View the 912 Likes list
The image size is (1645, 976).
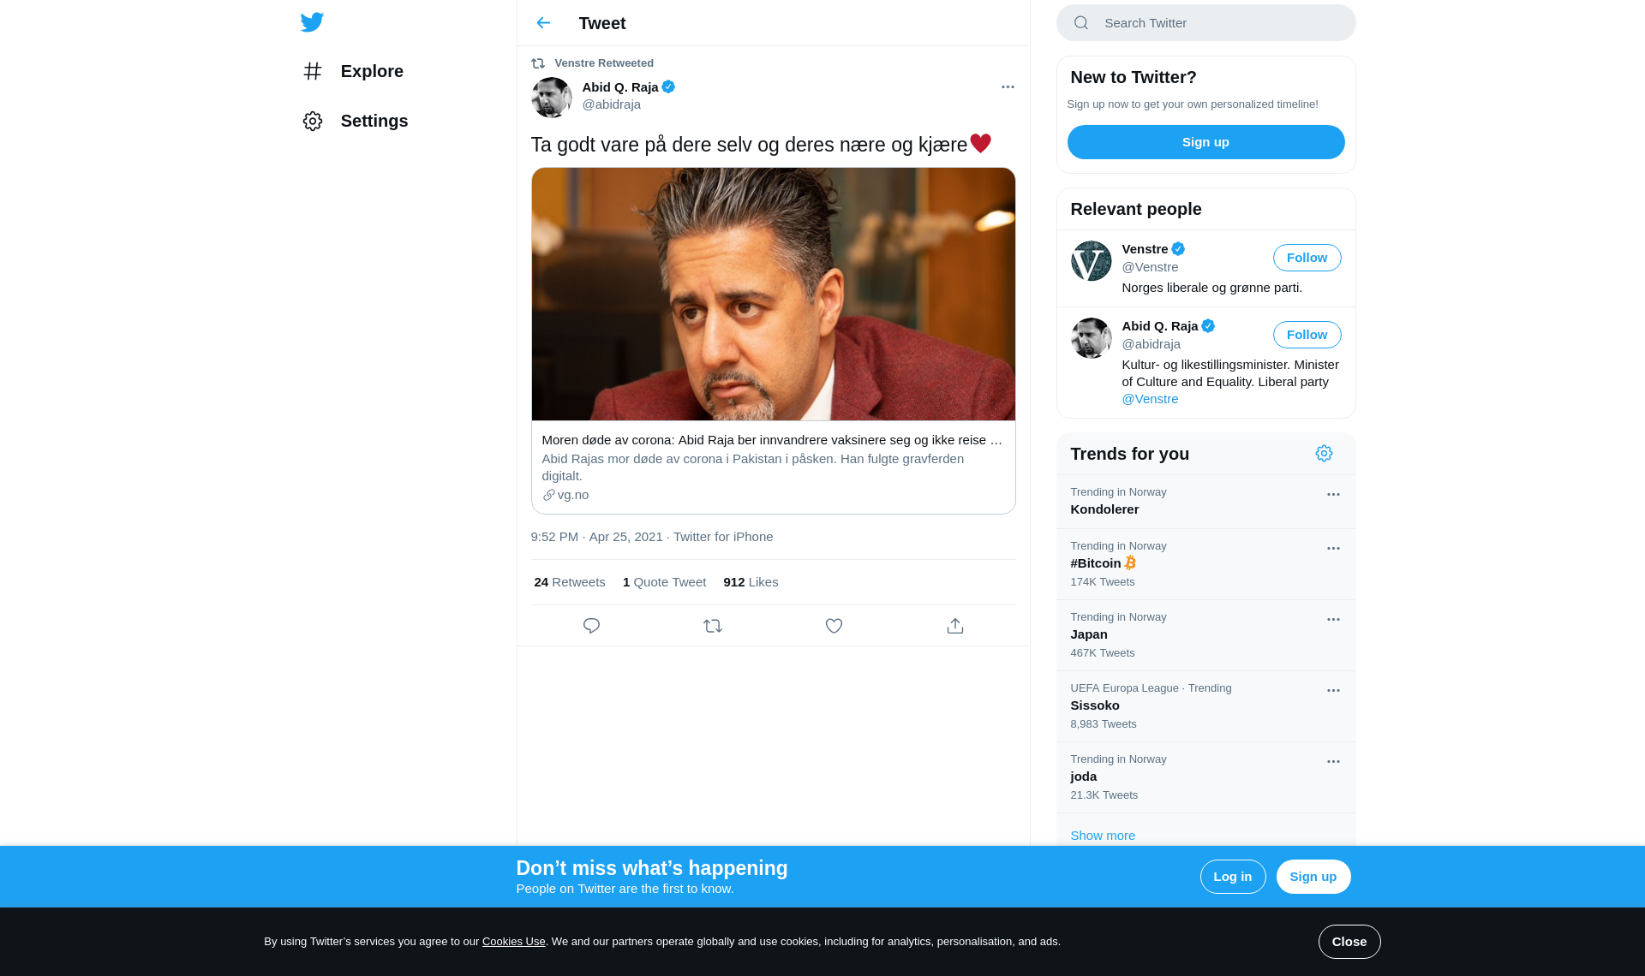click(x=751, y=582)
